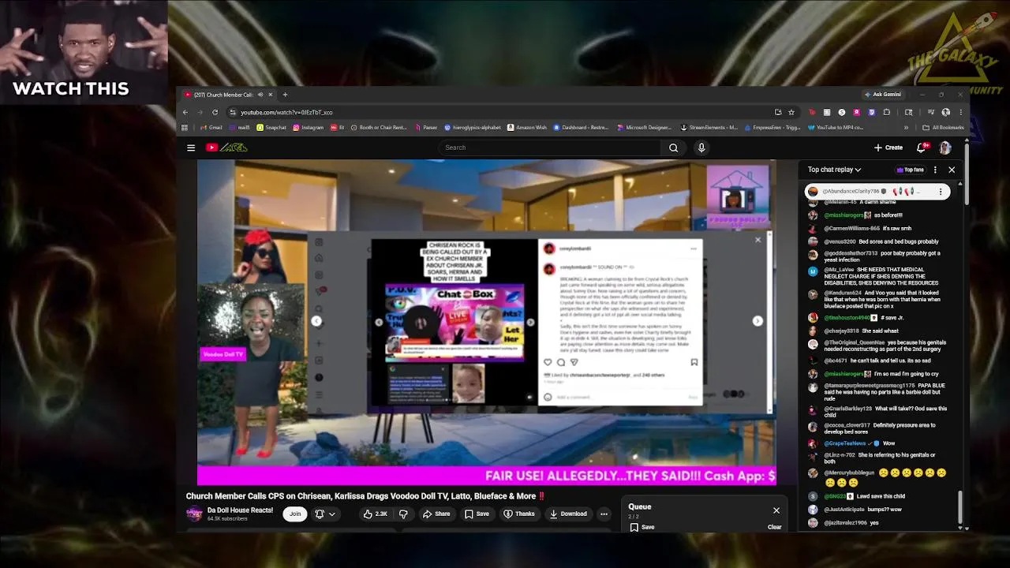The image size is (1010, 568).
Task: Open the Instagram bookmark
Action: 309,128
